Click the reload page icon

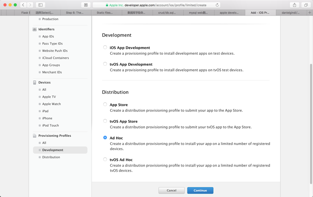click(217, 5)
